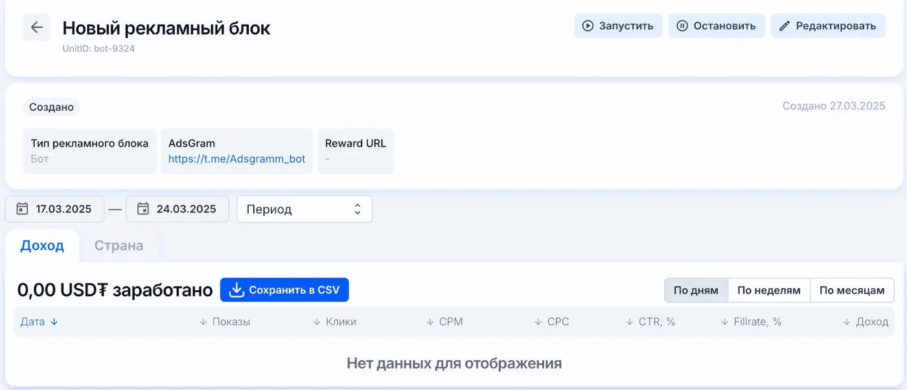Sort by Дата column arrow
This screenshot has height=390, width=907.
[x=54, y=322]
